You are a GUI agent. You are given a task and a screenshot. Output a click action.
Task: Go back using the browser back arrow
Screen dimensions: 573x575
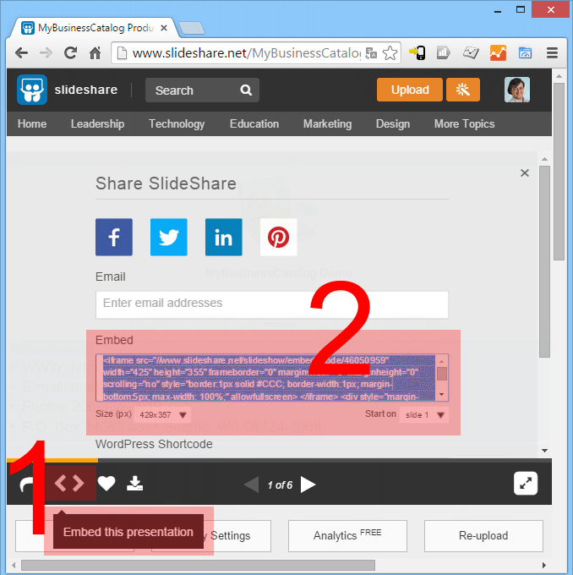[22, 53]
